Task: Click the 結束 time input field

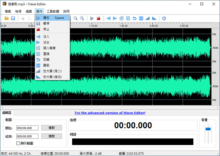Action: 27,136
